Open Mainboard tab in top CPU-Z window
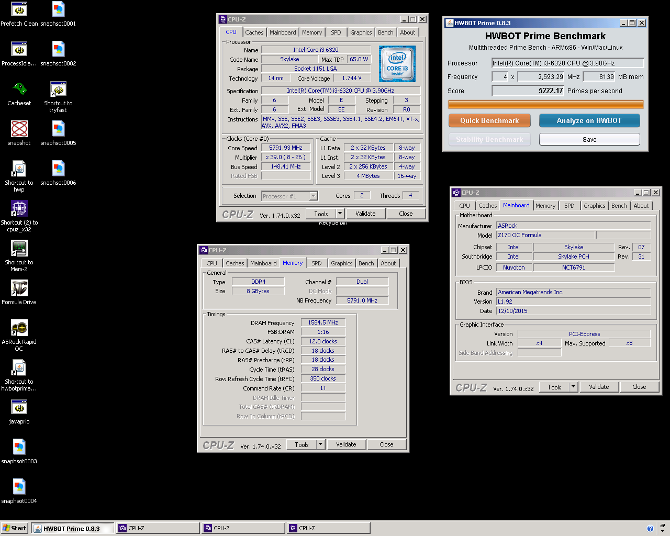The image size is (670, 536). 283,32
